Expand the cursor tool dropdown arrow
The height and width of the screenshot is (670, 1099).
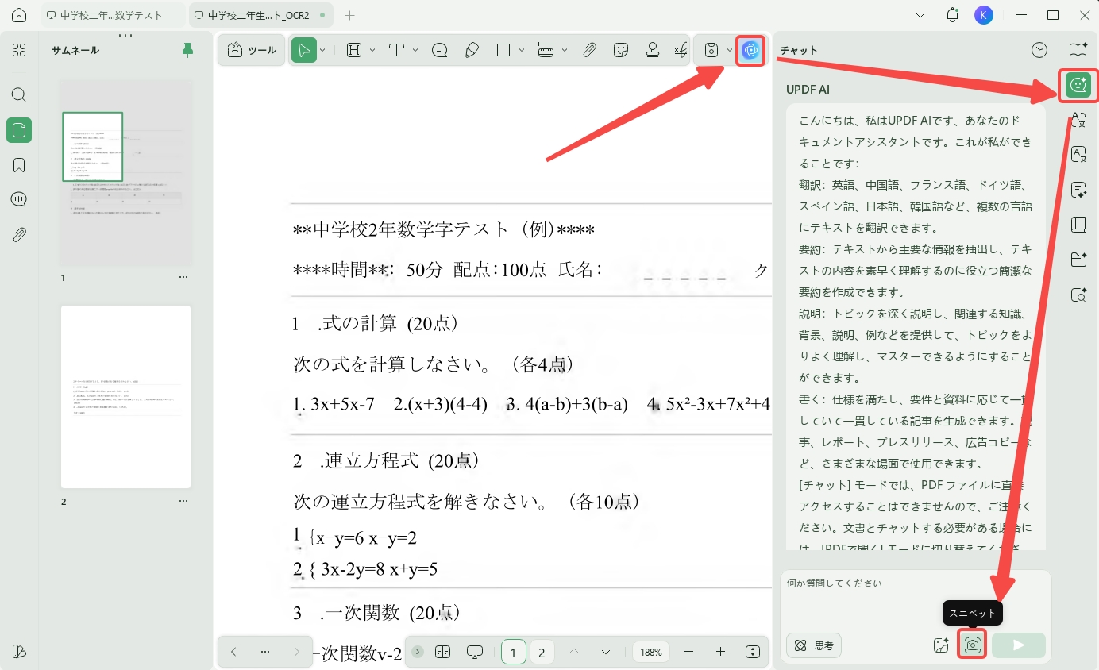pos(322,50)
